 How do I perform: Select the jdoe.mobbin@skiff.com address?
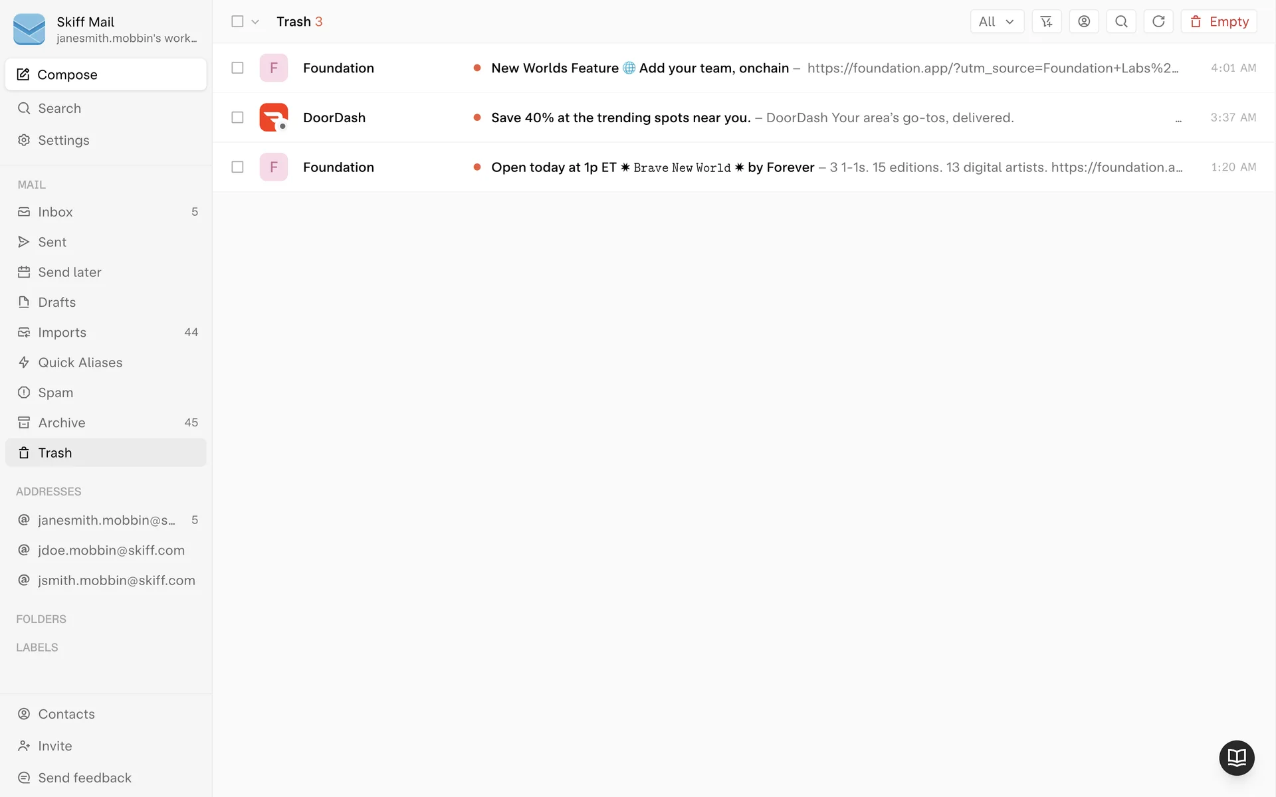(x=111, y=550)
